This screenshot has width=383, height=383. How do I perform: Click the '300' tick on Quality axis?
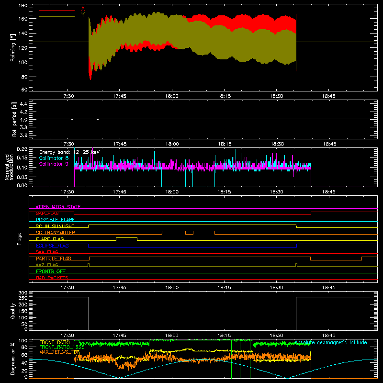coord(23,293)
